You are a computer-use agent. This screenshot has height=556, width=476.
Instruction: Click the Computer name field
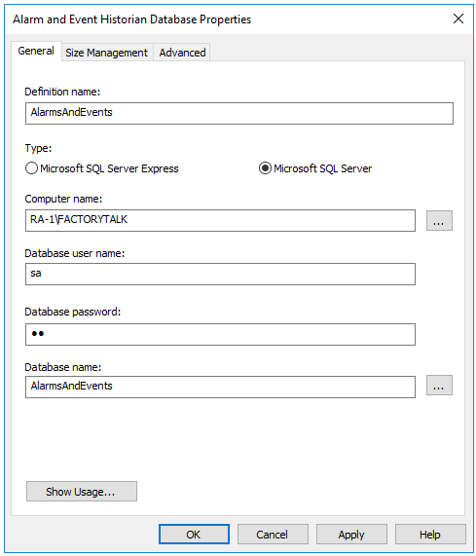click(220, 221)
